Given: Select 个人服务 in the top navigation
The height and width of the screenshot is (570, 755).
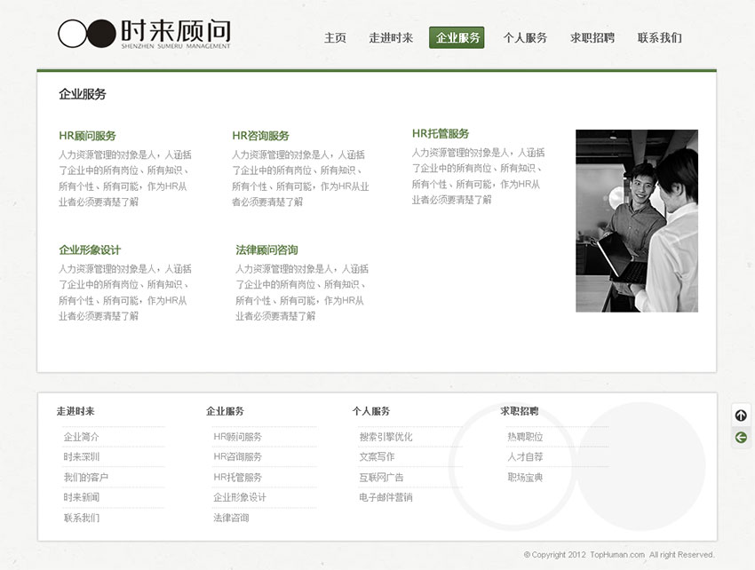Looking at the screenshot, I should click(x=525, y=38).
